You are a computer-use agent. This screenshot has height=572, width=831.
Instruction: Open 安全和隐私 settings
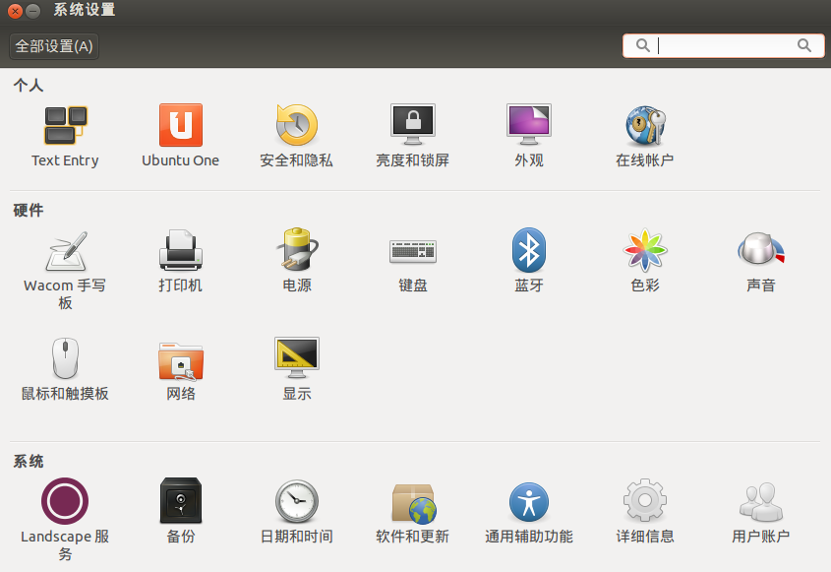click(297, 137)
